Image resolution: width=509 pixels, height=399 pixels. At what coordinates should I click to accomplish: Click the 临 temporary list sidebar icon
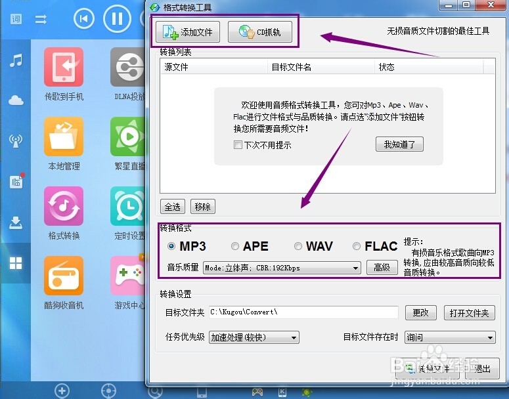pos(16,182)
